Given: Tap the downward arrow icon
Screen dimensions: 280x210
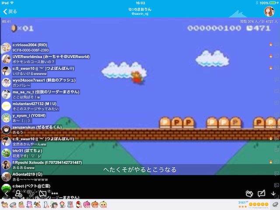Looking at the screenshot, I should pyautogui.click(x=273, y=194).
